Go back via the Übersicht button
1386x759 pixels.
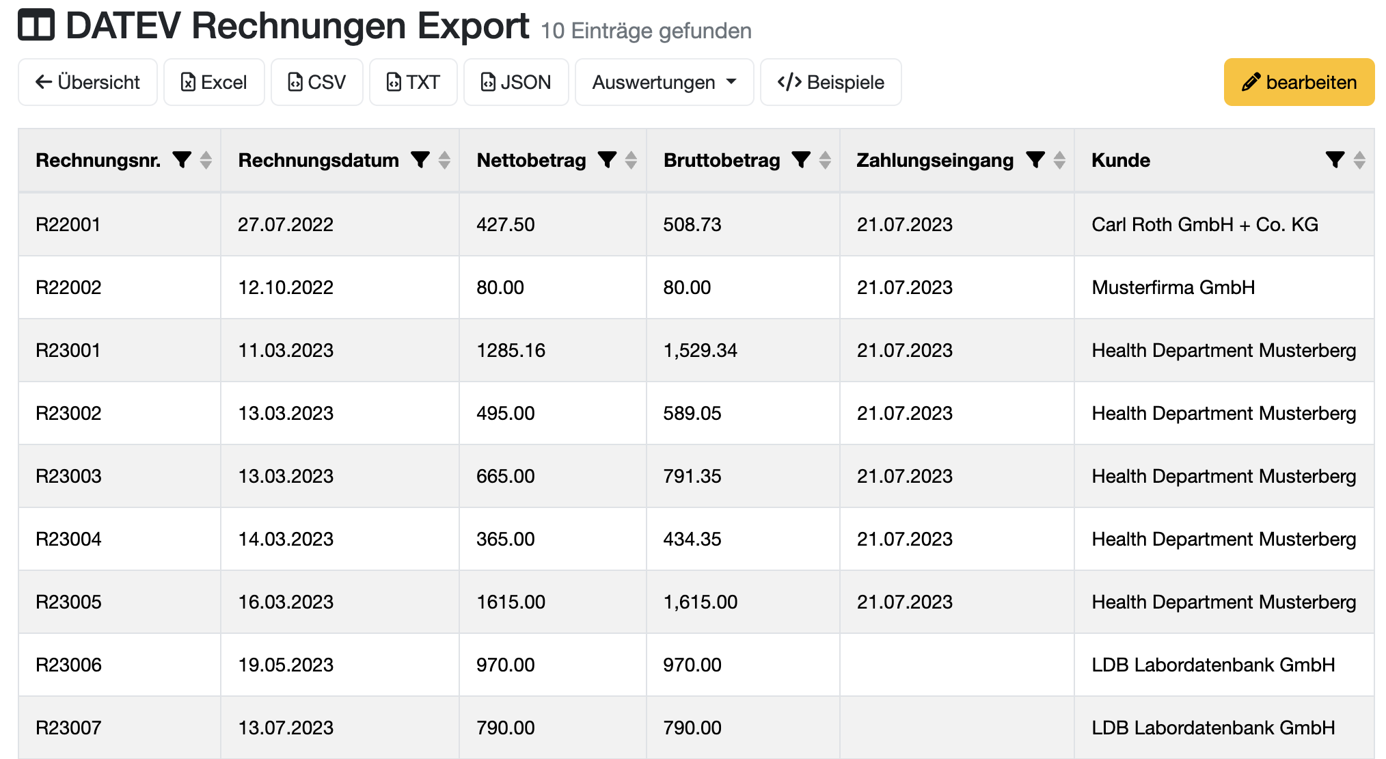click(87, 82)
